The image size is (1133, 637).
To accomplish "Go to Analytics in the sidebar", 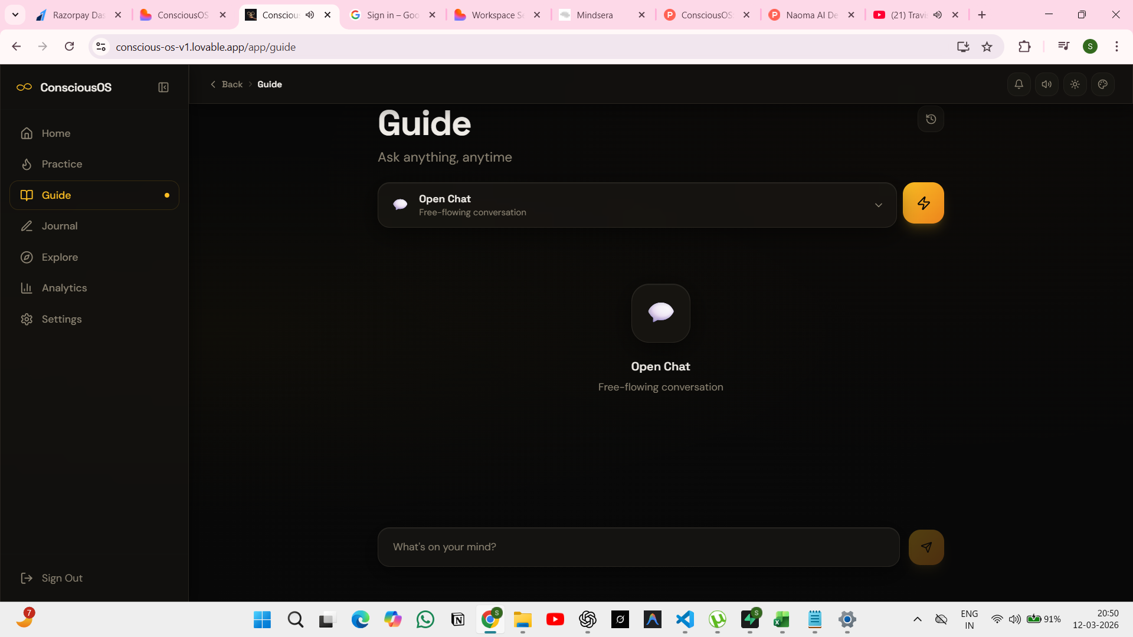I will (64, 288).
